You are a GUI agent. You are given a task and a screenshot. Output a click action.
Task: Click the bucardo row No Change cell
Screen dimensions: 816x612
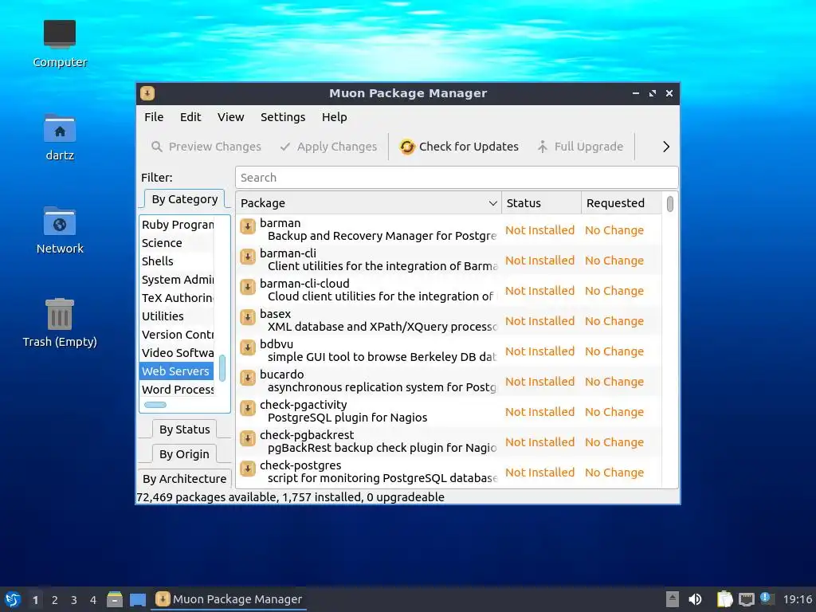(x=614, y=382)
